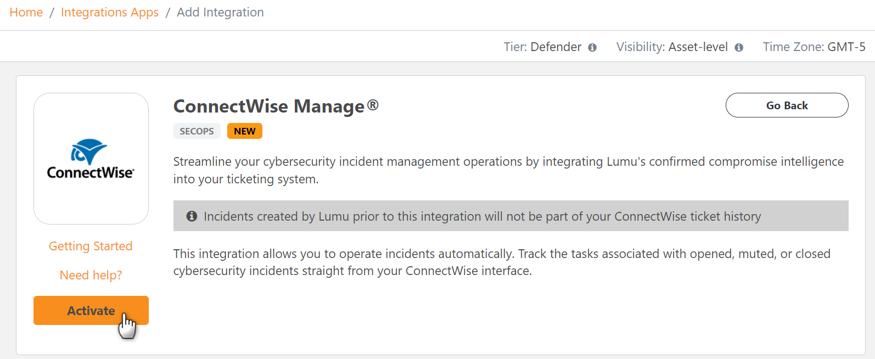Click the Time Zone: GMT-5 label
Image resolution: width=875 pixels, height=359 pixels.
click(x=814, y=47)
